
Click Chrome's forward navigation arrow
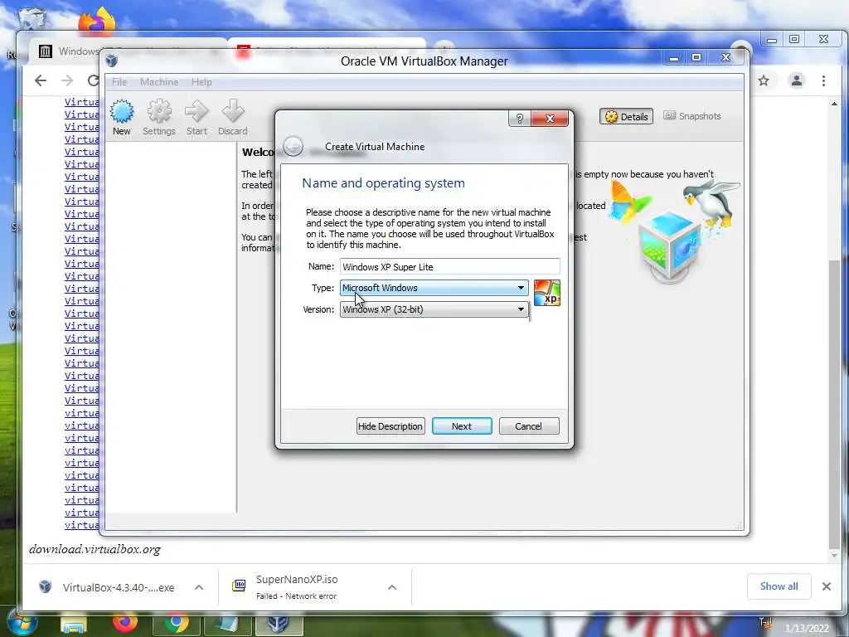pyautogui.click(x=66, y=80)
